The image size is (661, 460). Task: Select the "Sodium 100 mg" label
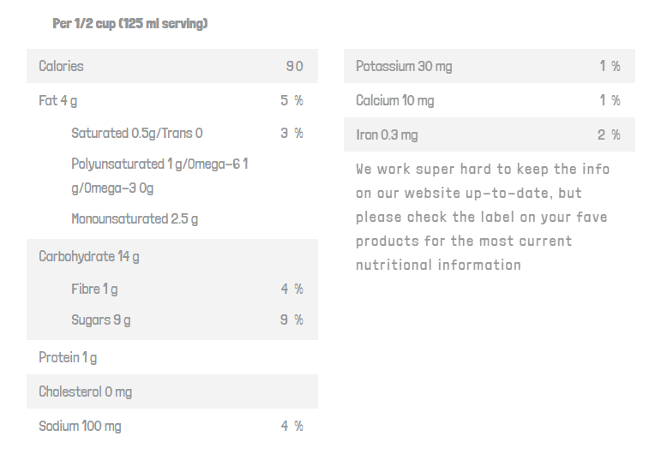tap(80, 426)
